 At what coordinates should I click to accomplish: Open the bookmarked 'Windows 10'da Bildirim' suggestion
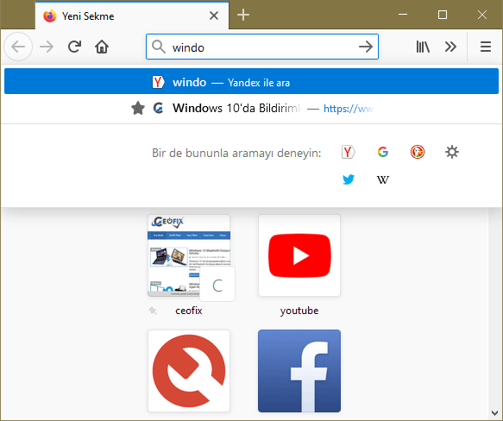pyautogui.click(x=252, y=108)
